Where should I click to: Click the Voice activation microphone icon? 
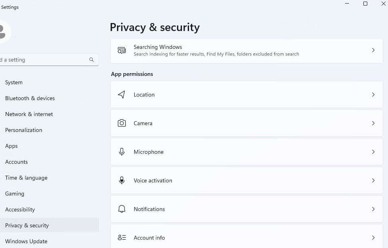122,180
